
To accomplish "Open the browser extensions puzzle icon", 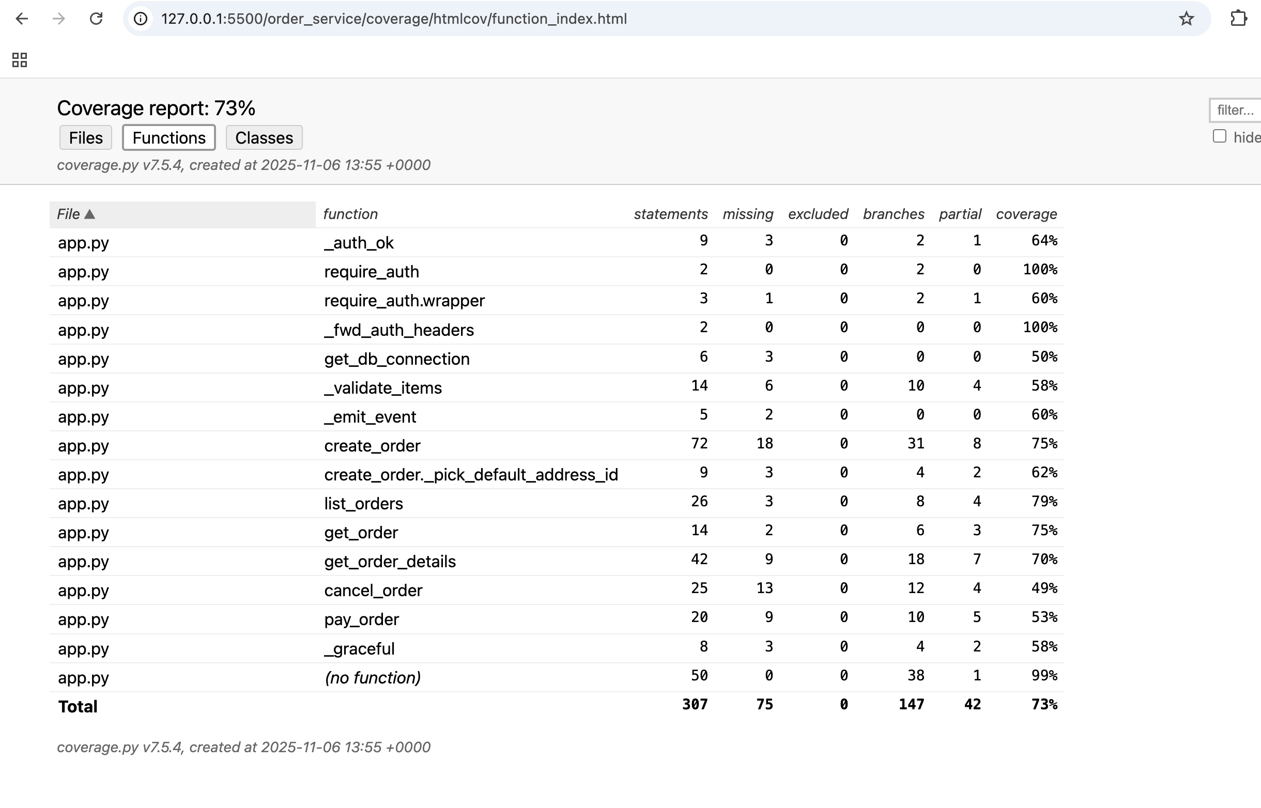I will point(1239,19).
